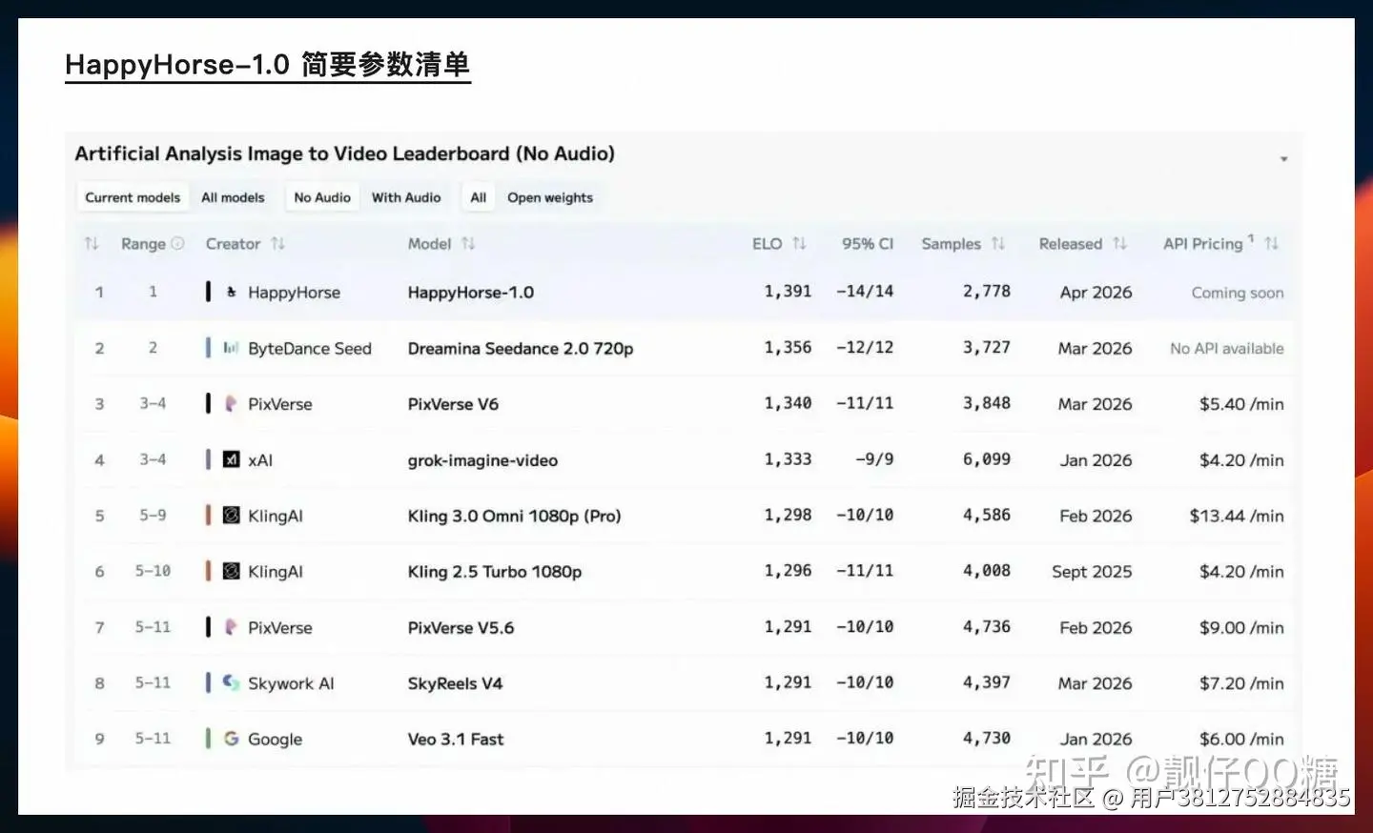The width and height of the screenshot is (1373, 833).
Task: Click the $5.40 /min price
Action: (x=1241, y=404)
